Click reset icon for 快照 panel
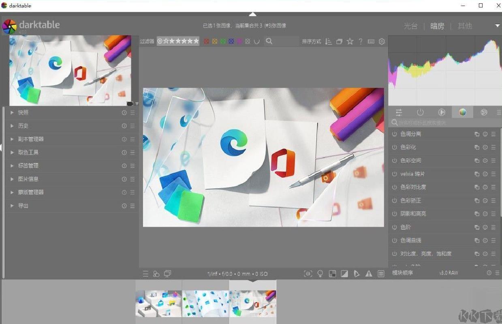 point(124,113)
